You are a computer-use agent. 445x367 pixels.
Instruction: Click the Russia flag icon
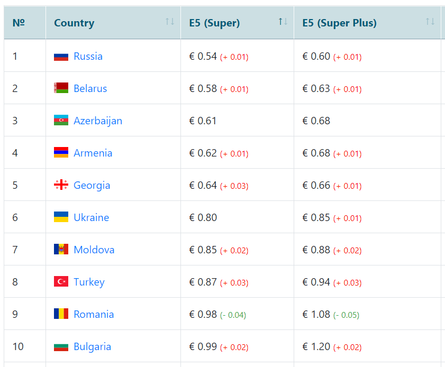click(61, 57)
